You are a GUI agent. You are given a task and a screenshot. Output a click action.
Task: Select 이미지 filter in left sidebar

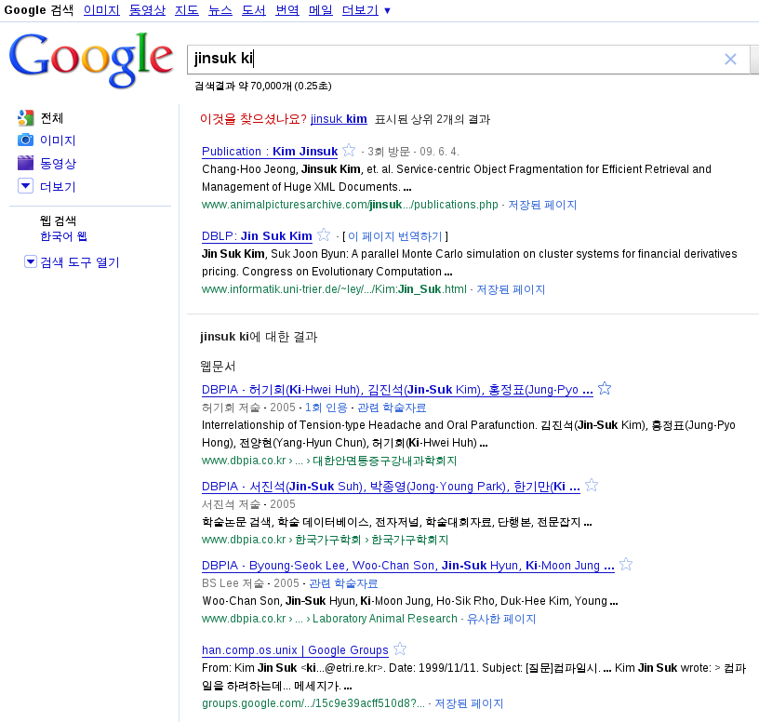(58, 140)
